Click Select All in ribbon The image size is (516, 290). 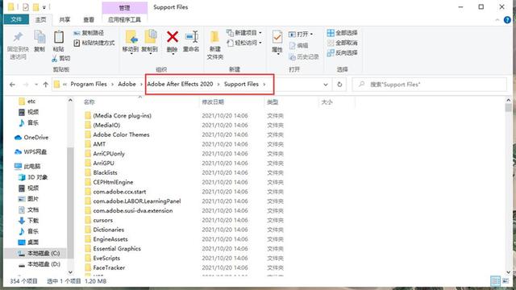342,33
